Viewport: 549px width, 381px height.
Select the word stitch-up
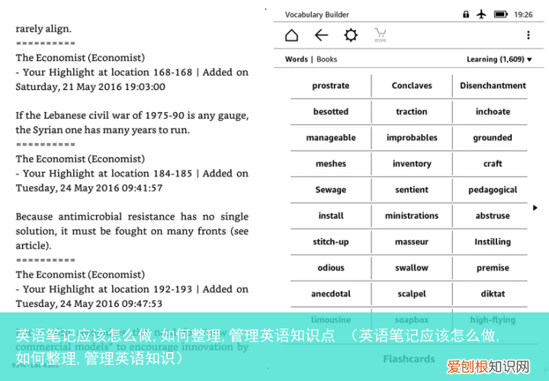click(330, 242)
